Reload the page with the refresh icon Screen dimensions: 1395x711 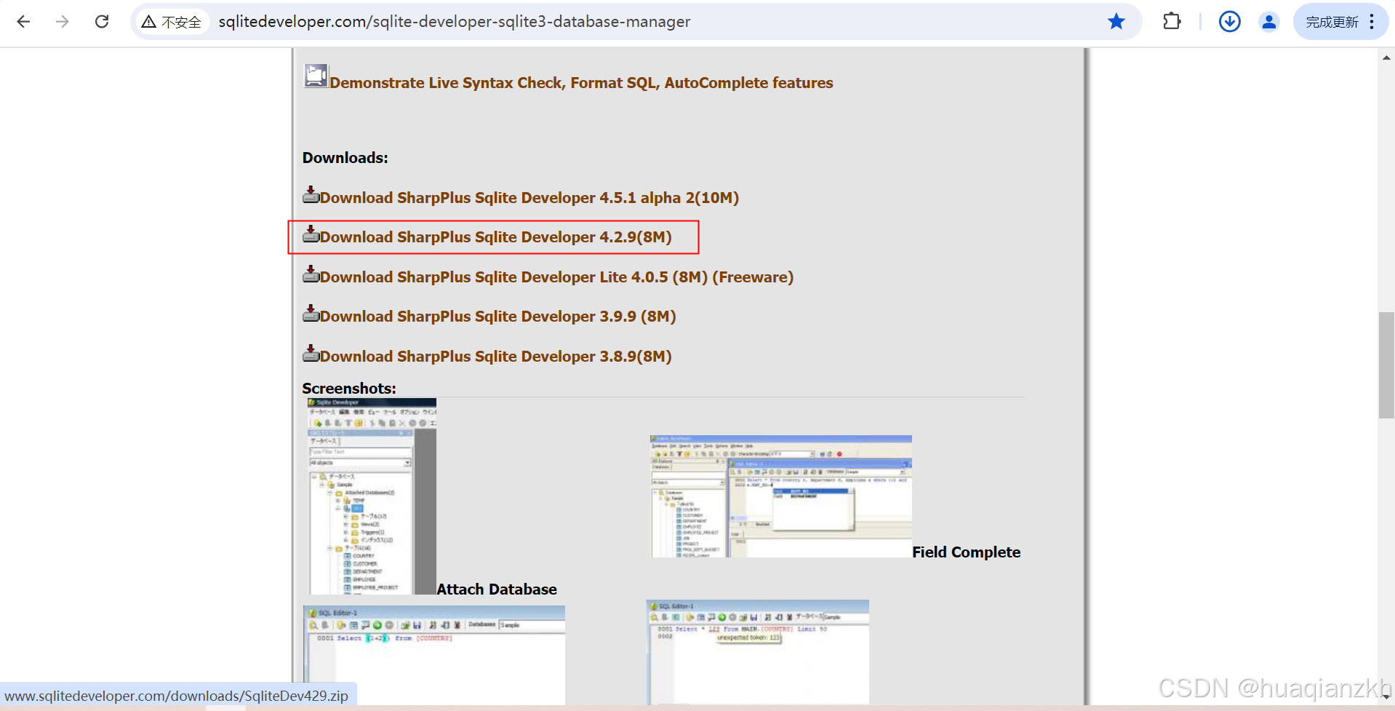[x=102, y=22]
